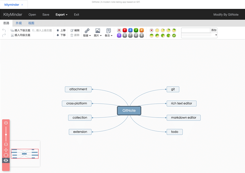Set priority 5 purple badge
The width and height of the screenshot is (245, 173).
coord(119,36)
